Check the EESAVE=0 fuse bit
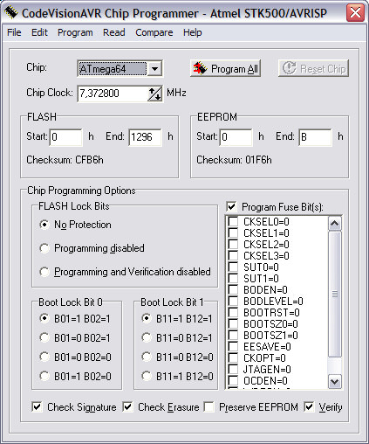Image resolution: width=369 pixels, height=444 pixels. pos(233,347)
